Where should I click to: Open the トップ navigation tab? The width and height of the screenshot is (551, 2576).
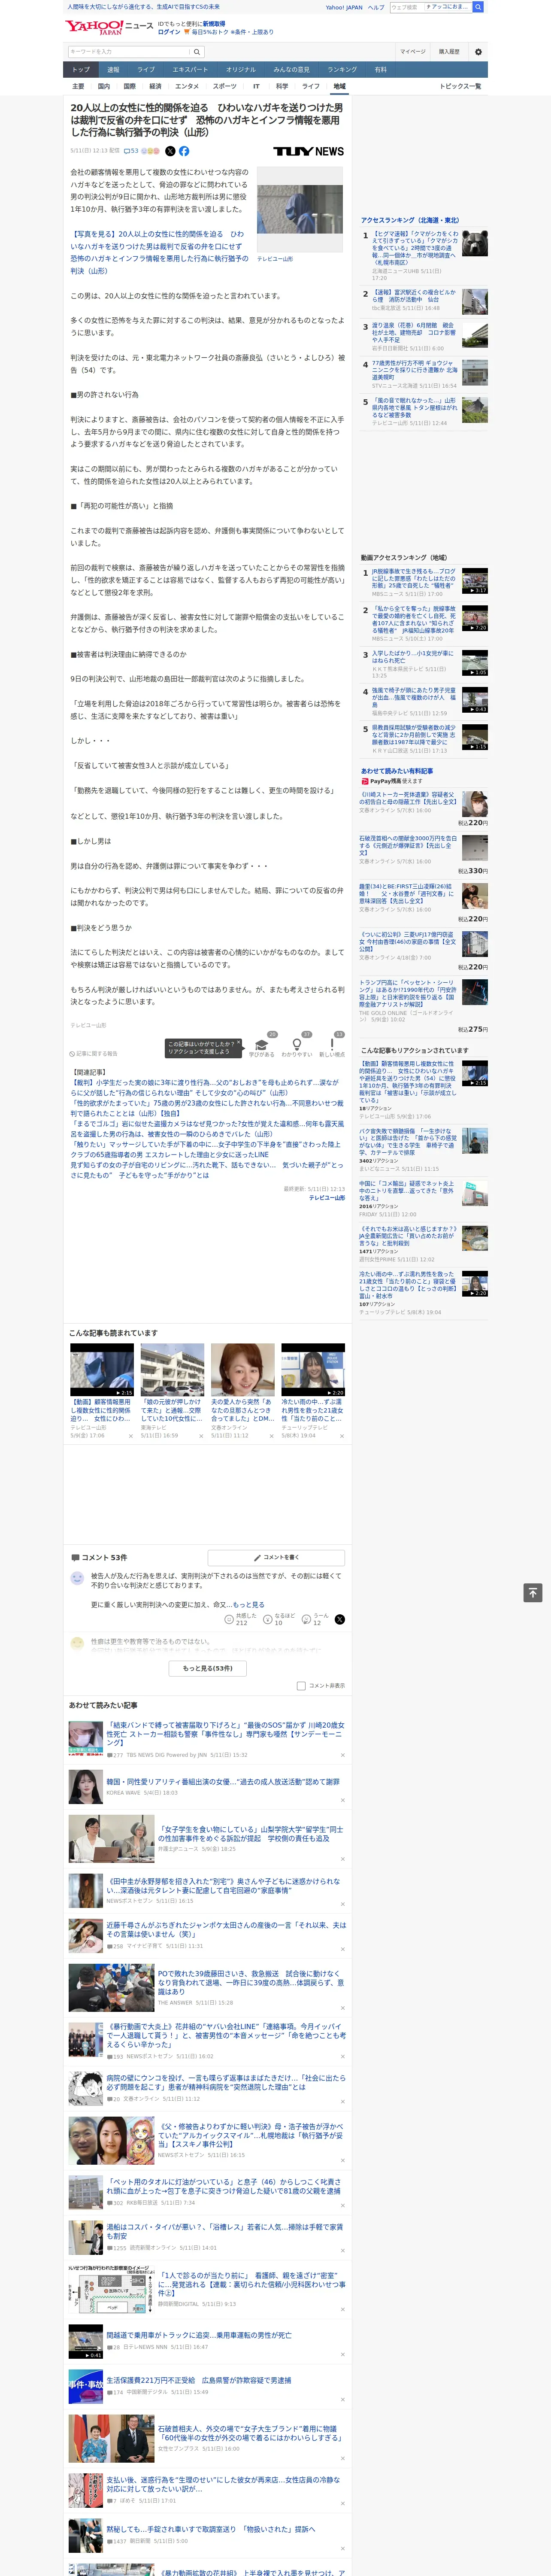[81, 70]
